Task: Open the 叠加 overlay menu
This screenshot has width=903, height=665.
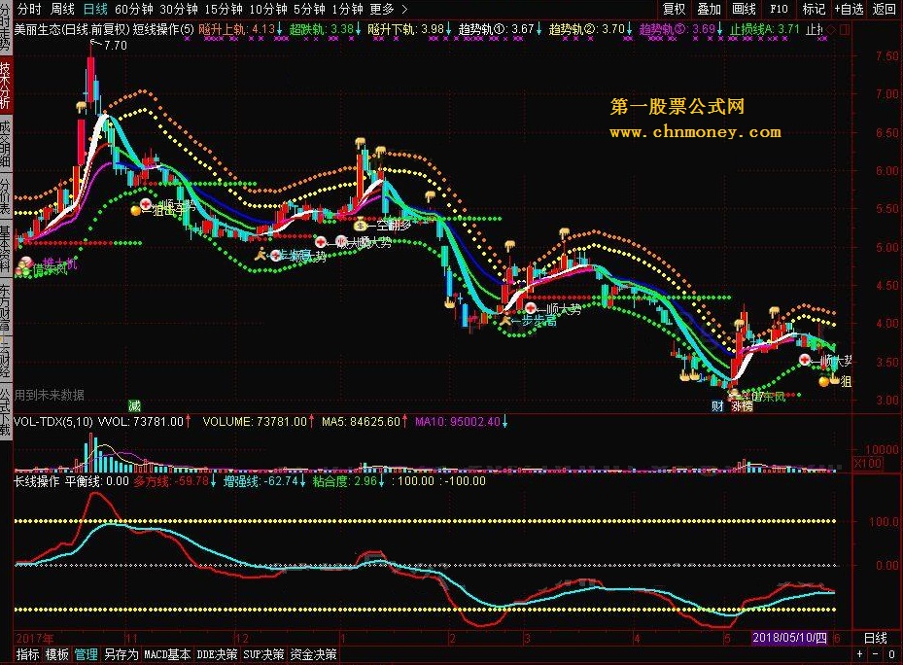Action: click(x=709, y=9)
